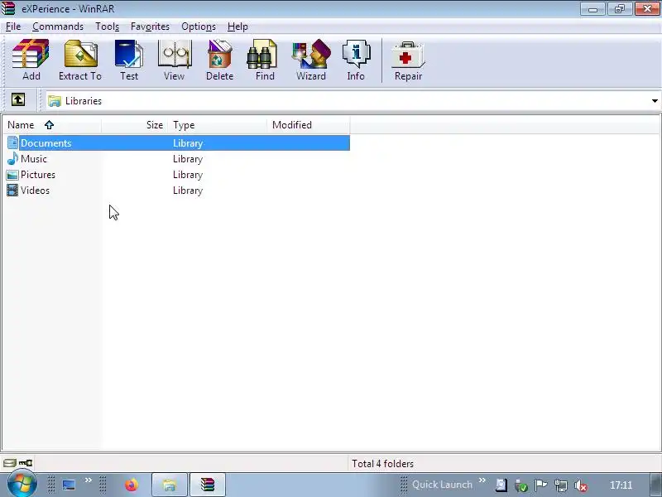Sort by the Type column header
The width and height of the screenshot is (662, 497).
click(x=218, y=125)
